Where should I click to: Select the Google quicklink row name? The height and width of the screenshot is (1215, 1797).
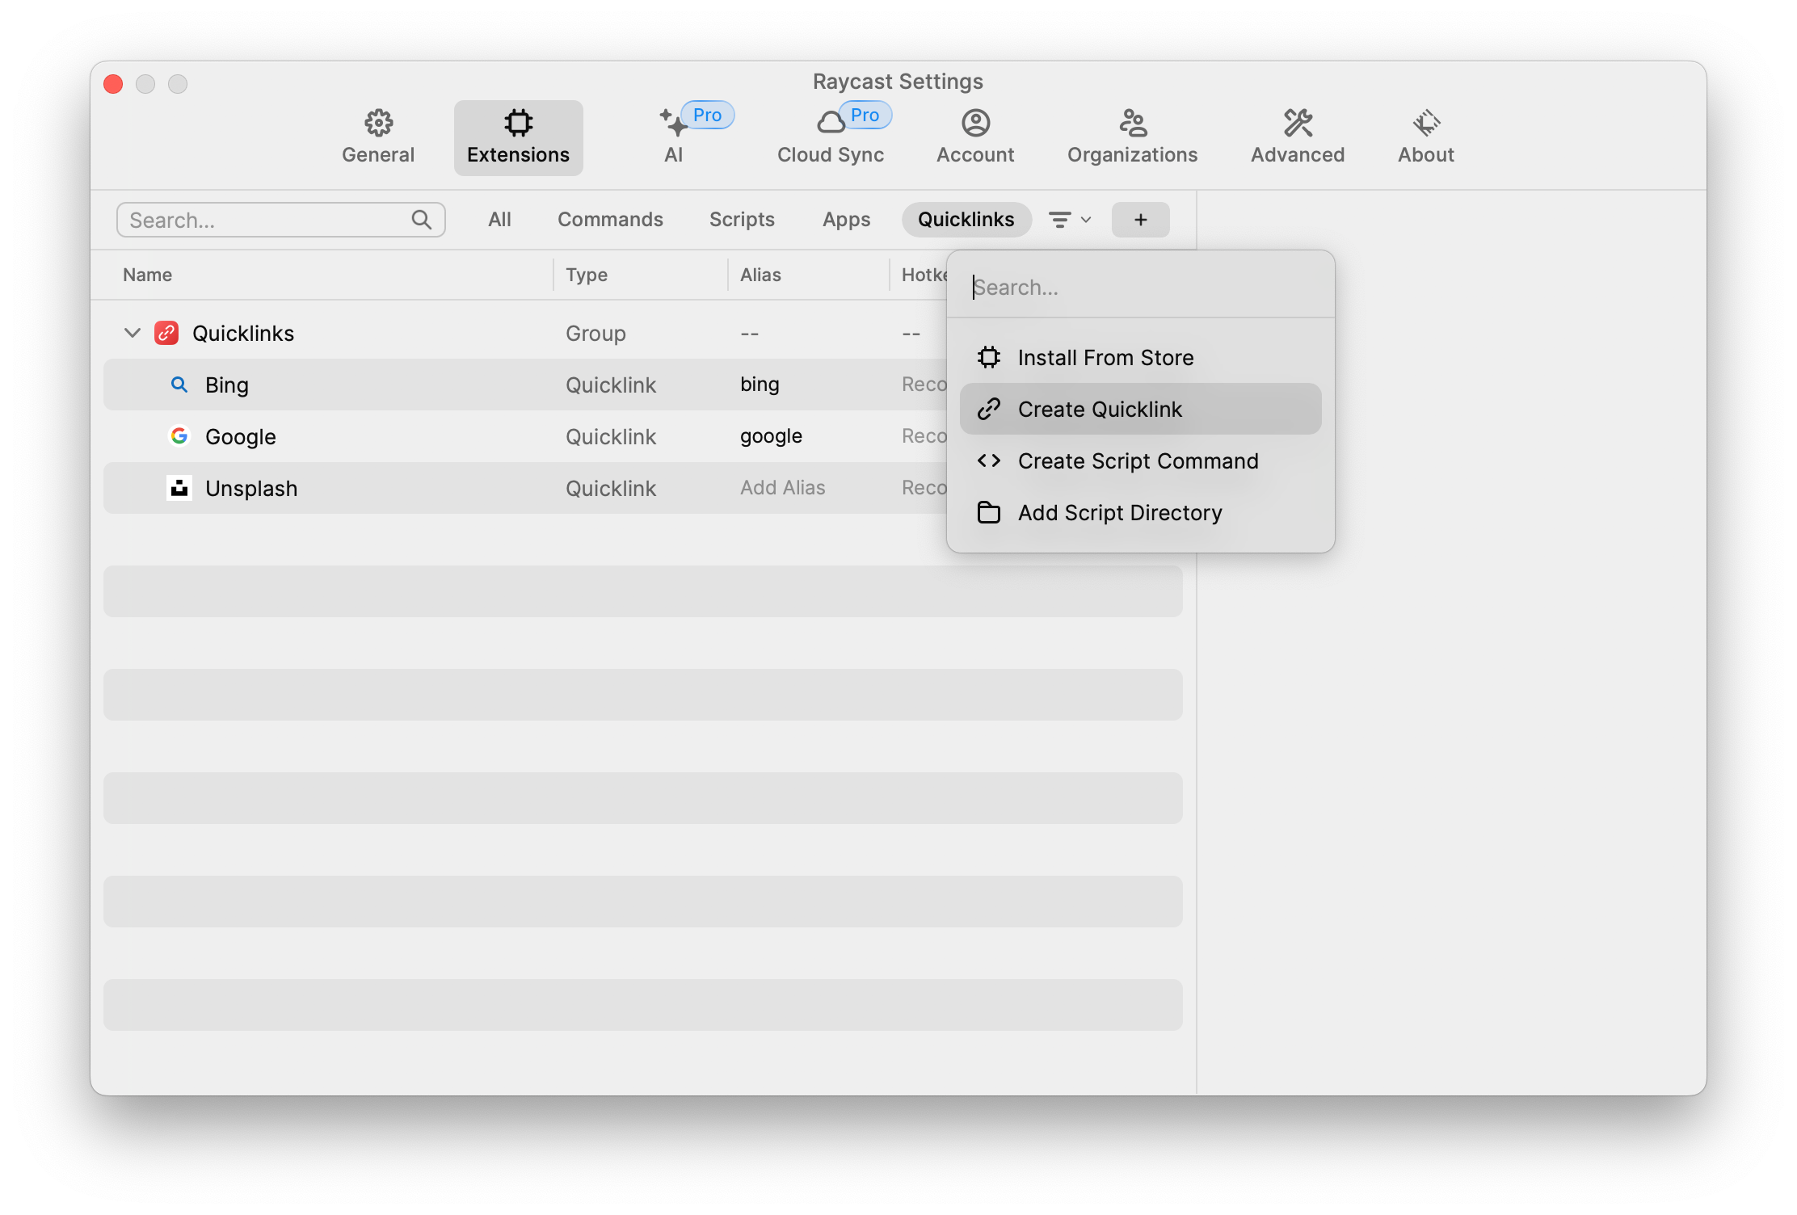(241, 437)
